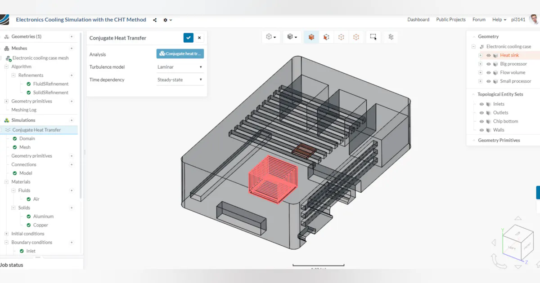Click the user profile avatar
Viewport: 540px width, 283px height.
pyautogui.click(x=534, y=19)
